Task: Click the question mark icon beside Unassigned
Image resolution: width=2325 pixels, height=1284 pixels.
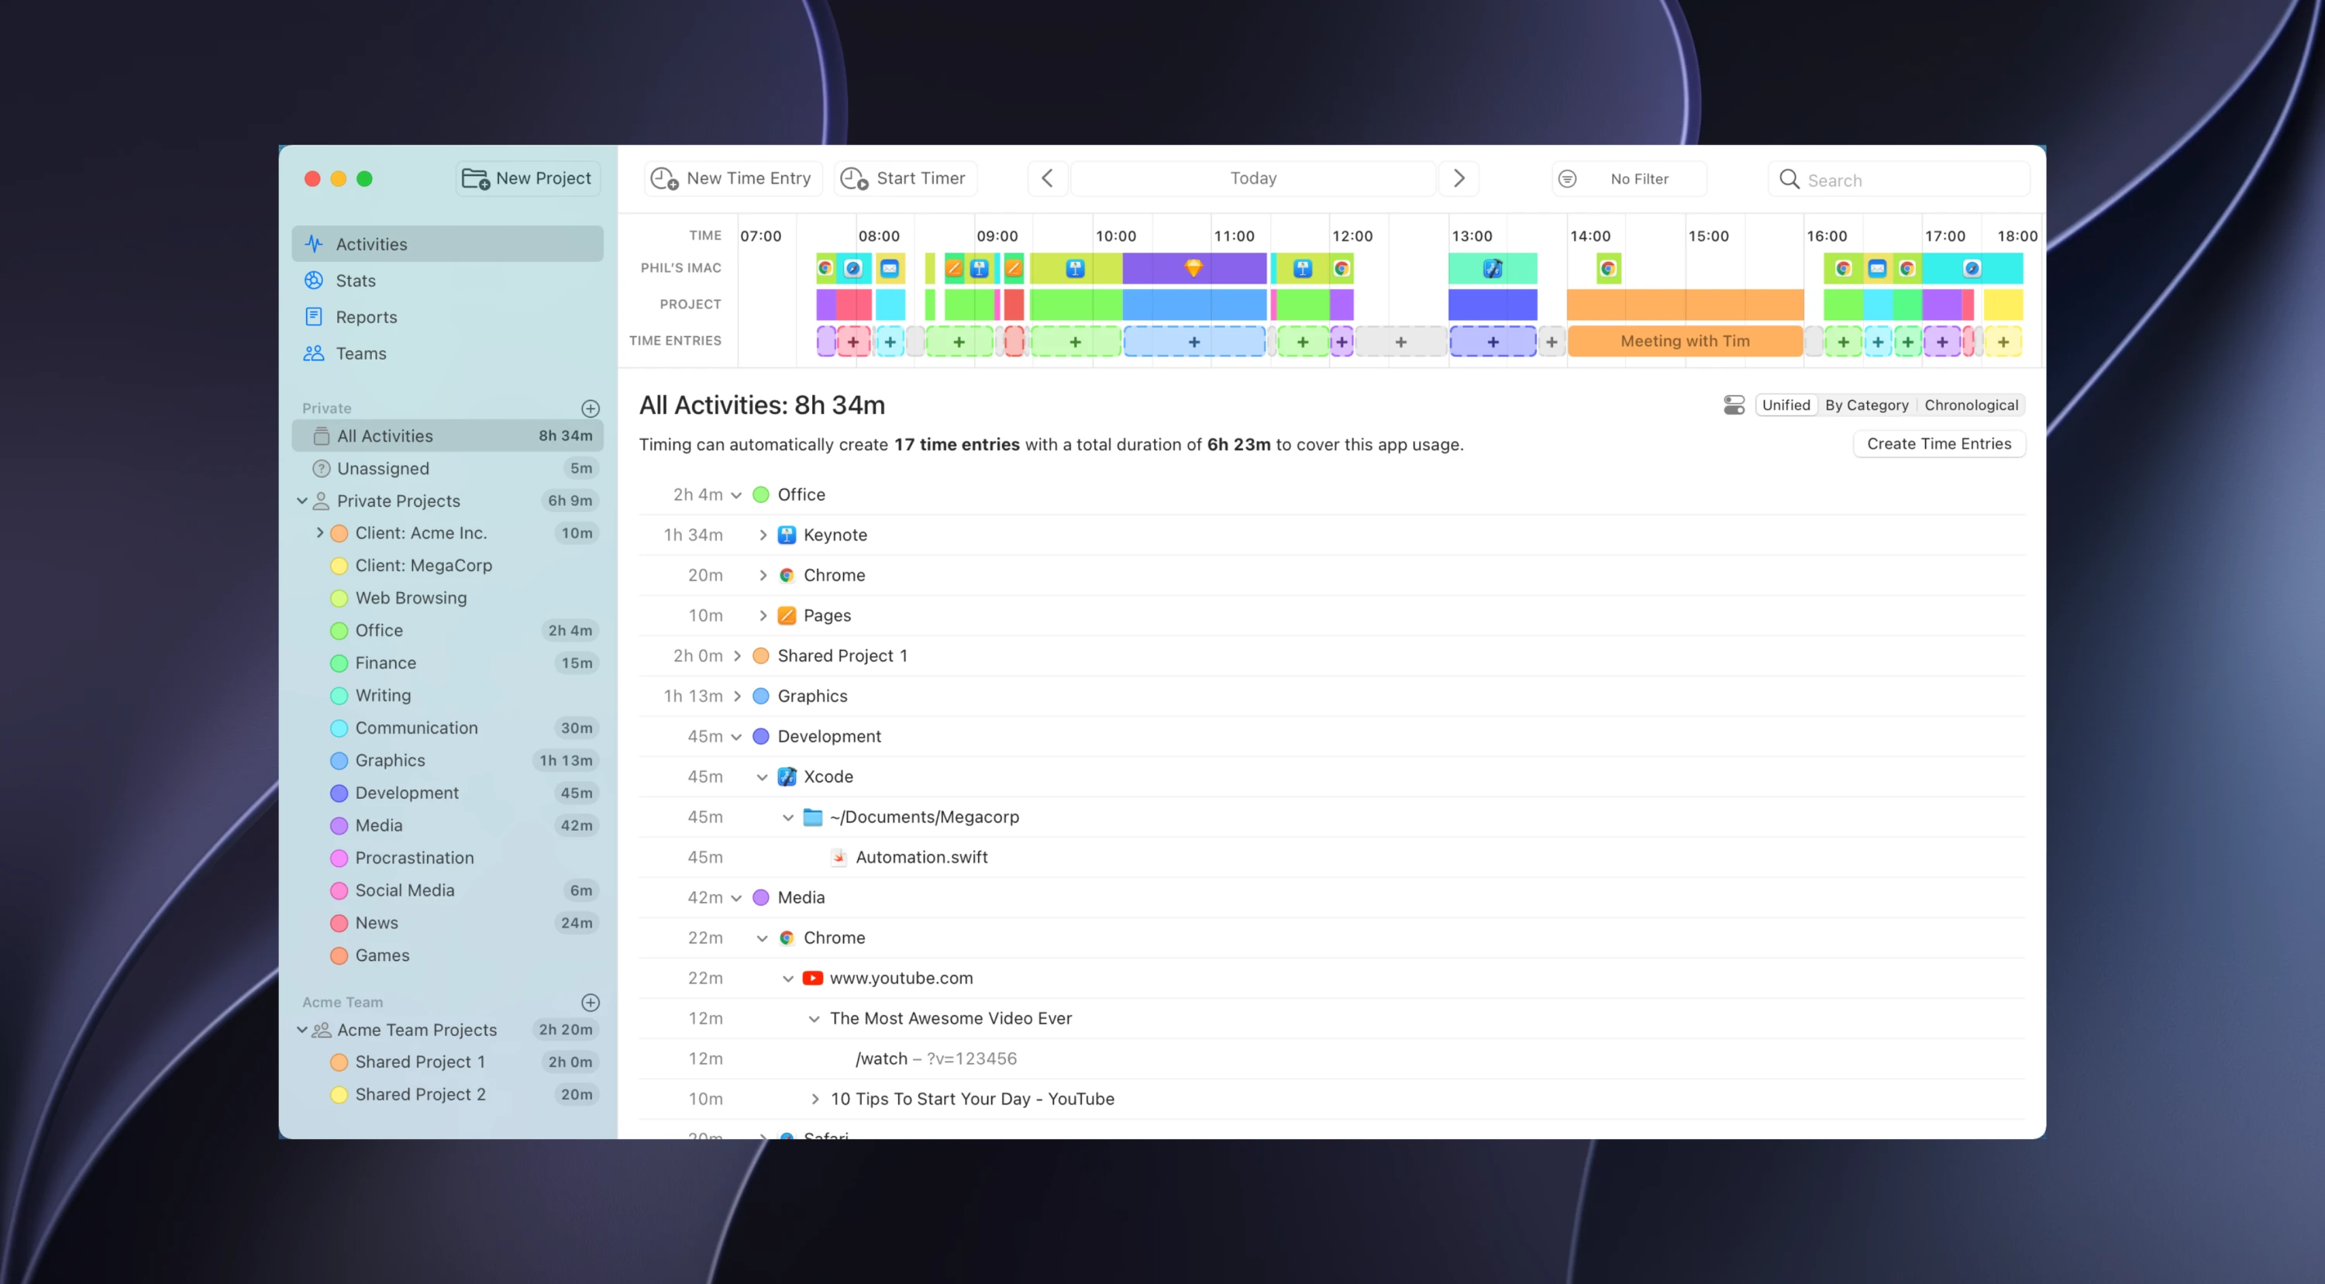Action: pos(320,470)
